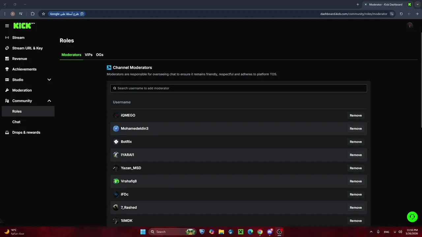
Task: Click Vrahafq8's green avatar
Action: tap(116, 181)
